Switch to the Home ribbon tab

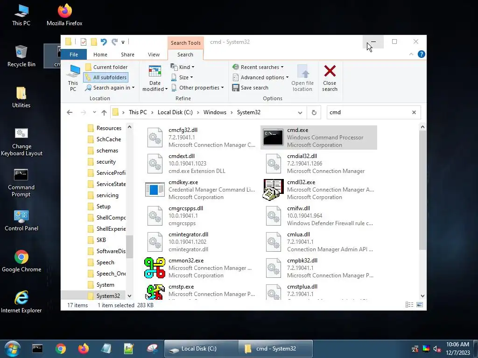(x=100, y=55)
